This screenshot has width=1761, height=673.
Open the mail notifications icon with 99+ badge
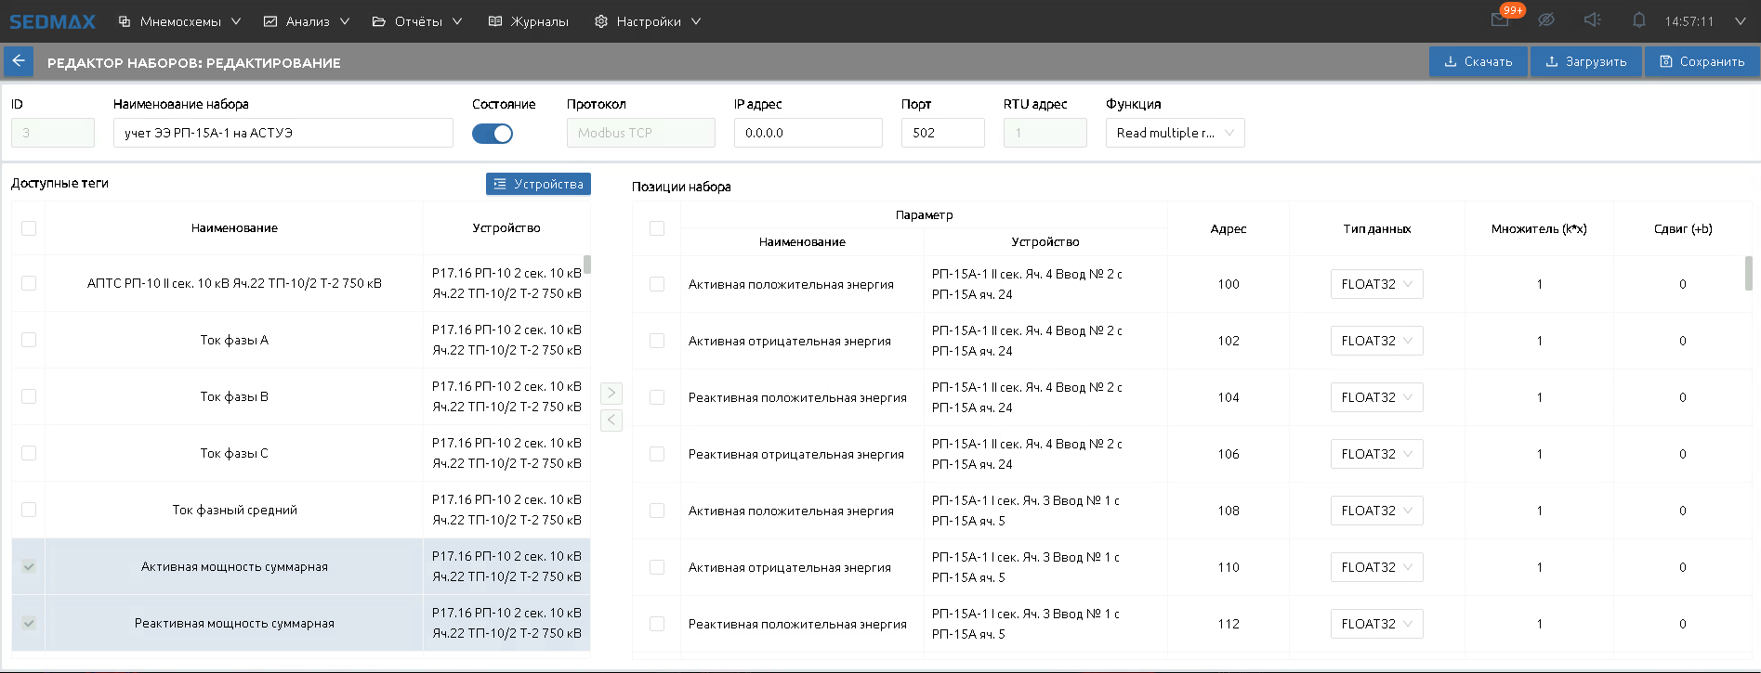(1500, 20)
